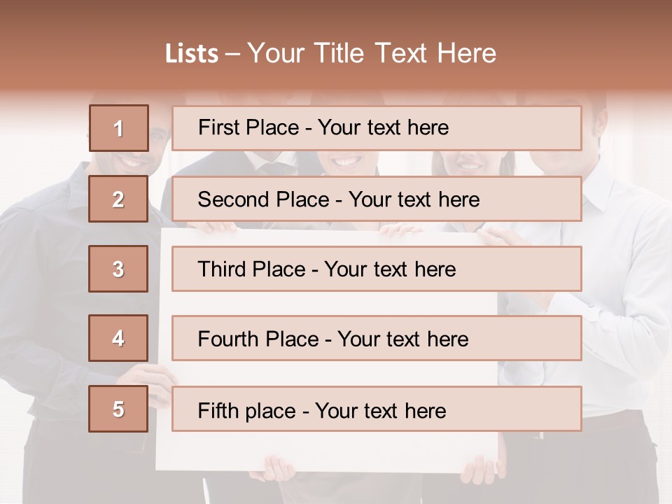Select the First Place text bar
Image resolution: width=672 pixels, height=504 pixels.
(377, 128)
